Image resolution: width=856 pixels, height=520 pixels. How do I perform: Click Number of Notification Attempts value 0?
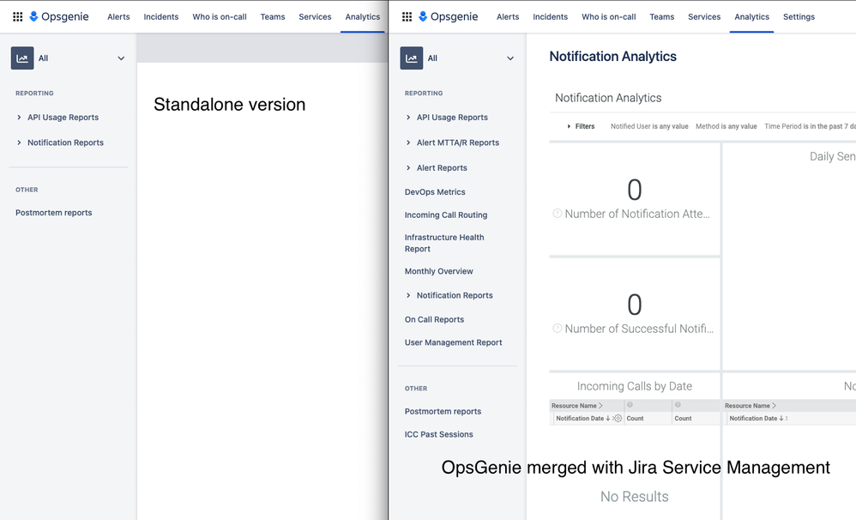coord(635,190)
